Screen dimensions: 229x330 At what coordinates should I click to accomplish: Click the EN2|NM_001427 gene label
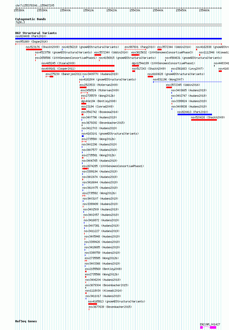210,324
